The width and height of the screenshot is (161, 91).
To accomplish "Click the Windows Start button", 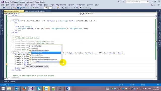I will [3, 89].
